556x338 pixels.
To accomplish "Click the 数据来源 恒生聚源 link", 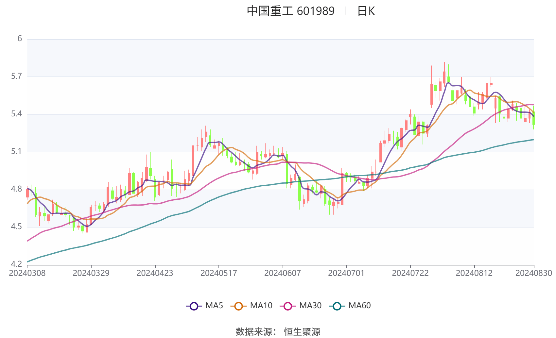I will click(x=278, y=331).
